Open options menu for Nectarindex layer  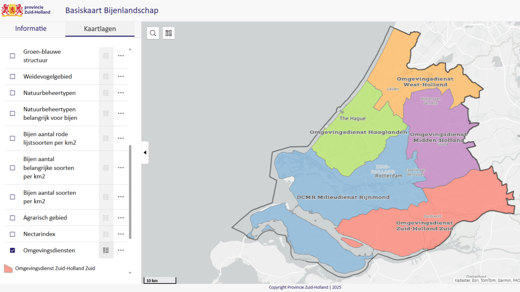tap(121, 234)
